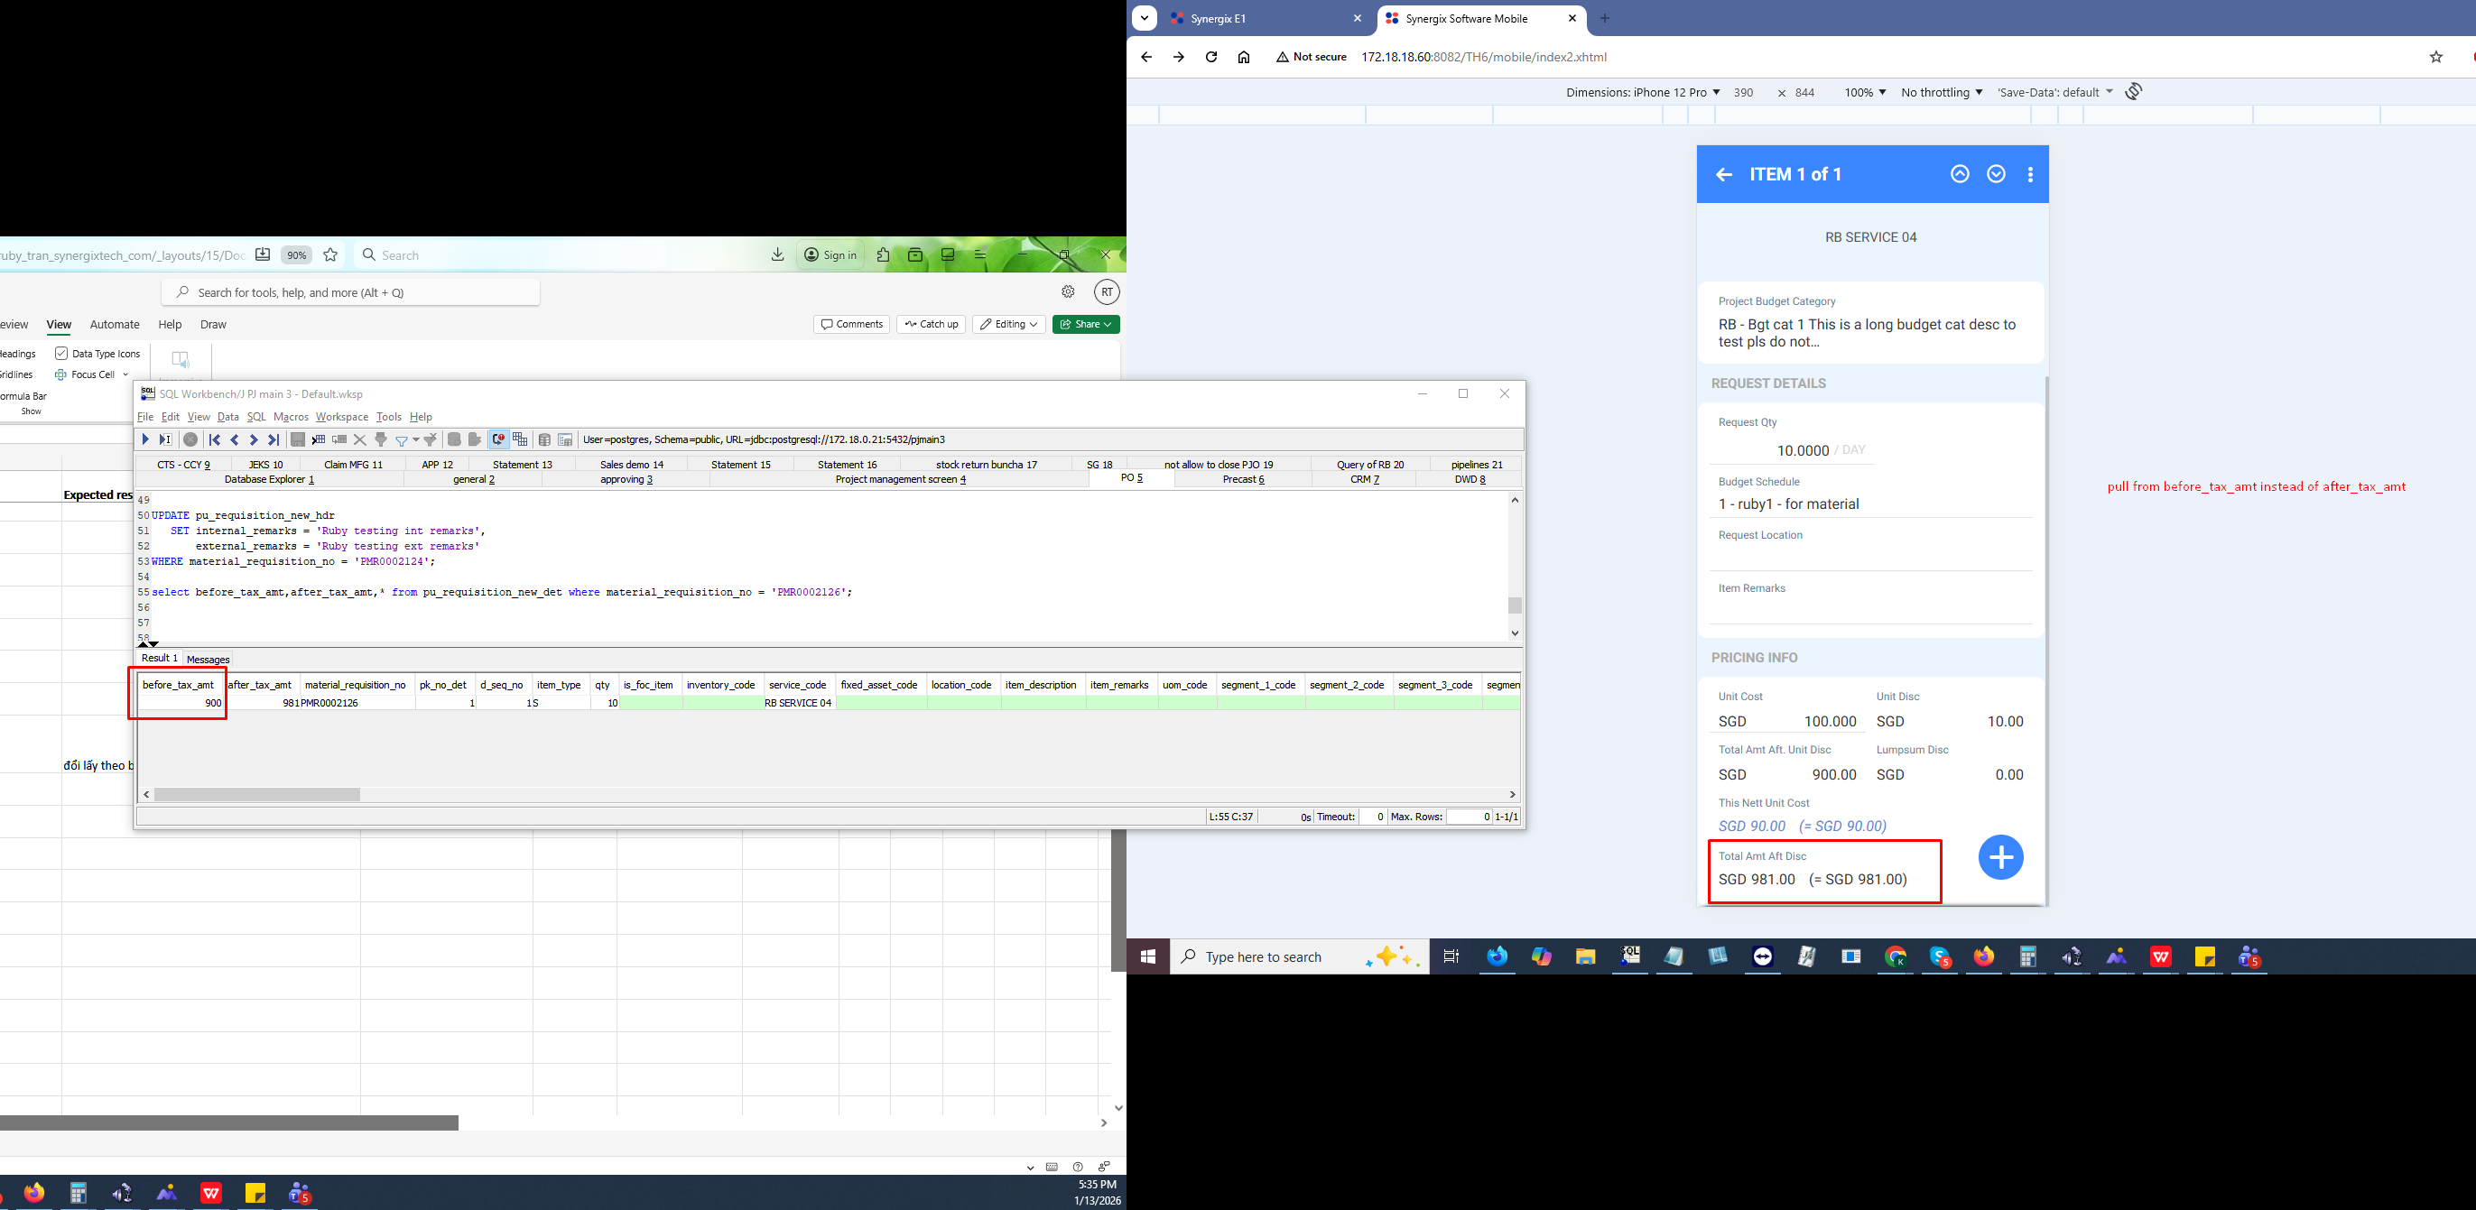Click the Share button
The image size is (2476, 1210).
(1085, 324)
